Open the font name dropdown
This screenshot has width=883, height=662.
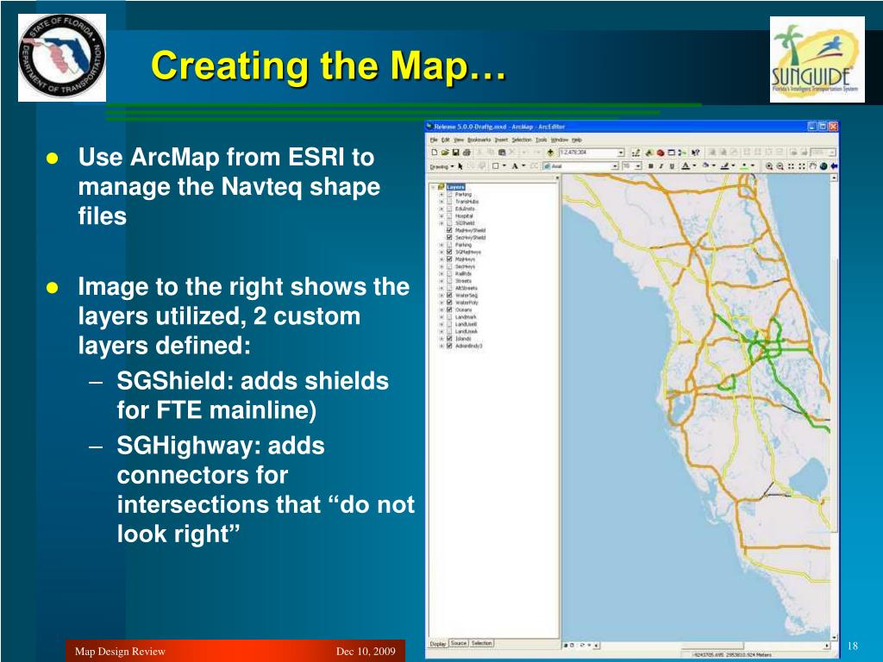point(616,166)
